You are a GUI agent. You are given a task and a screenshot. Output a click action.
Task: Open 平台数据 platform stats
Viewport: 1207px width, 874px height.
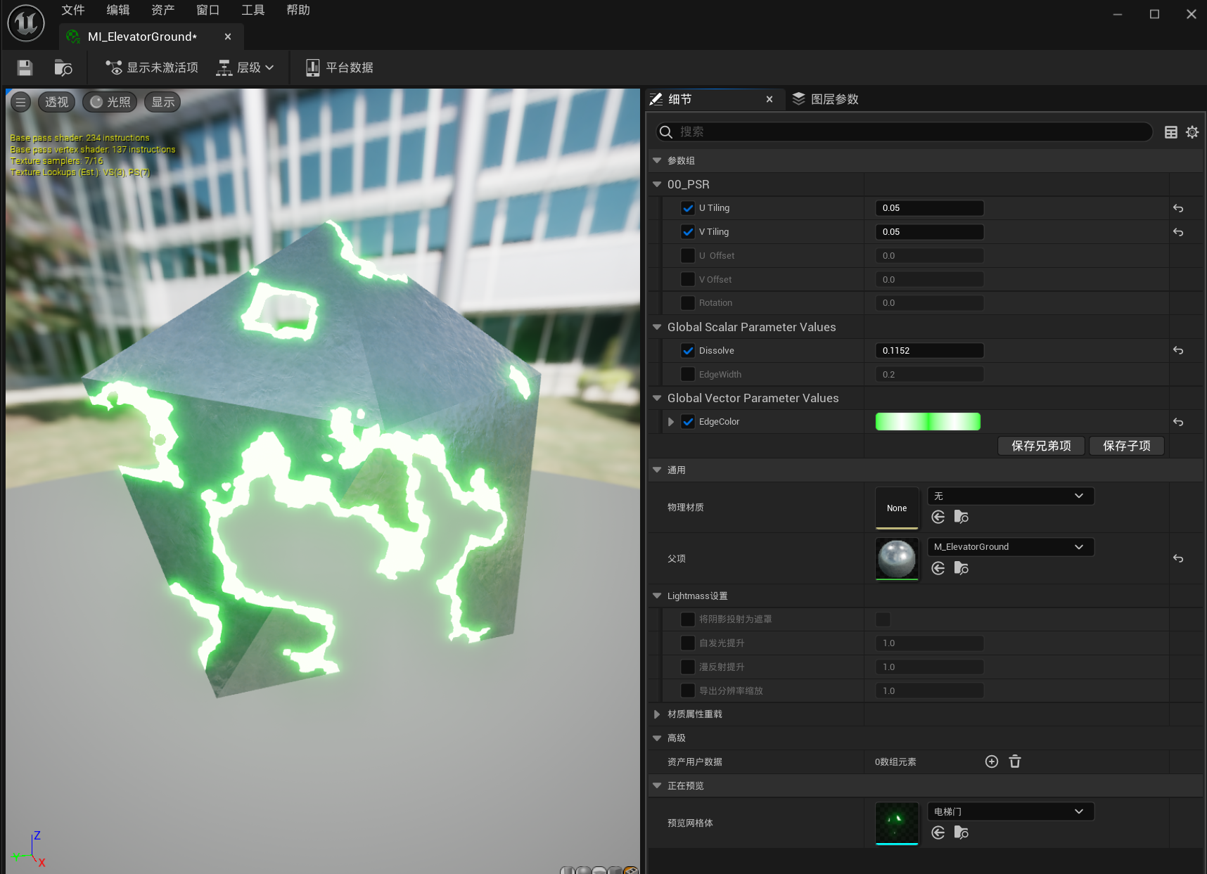point(340,68)
